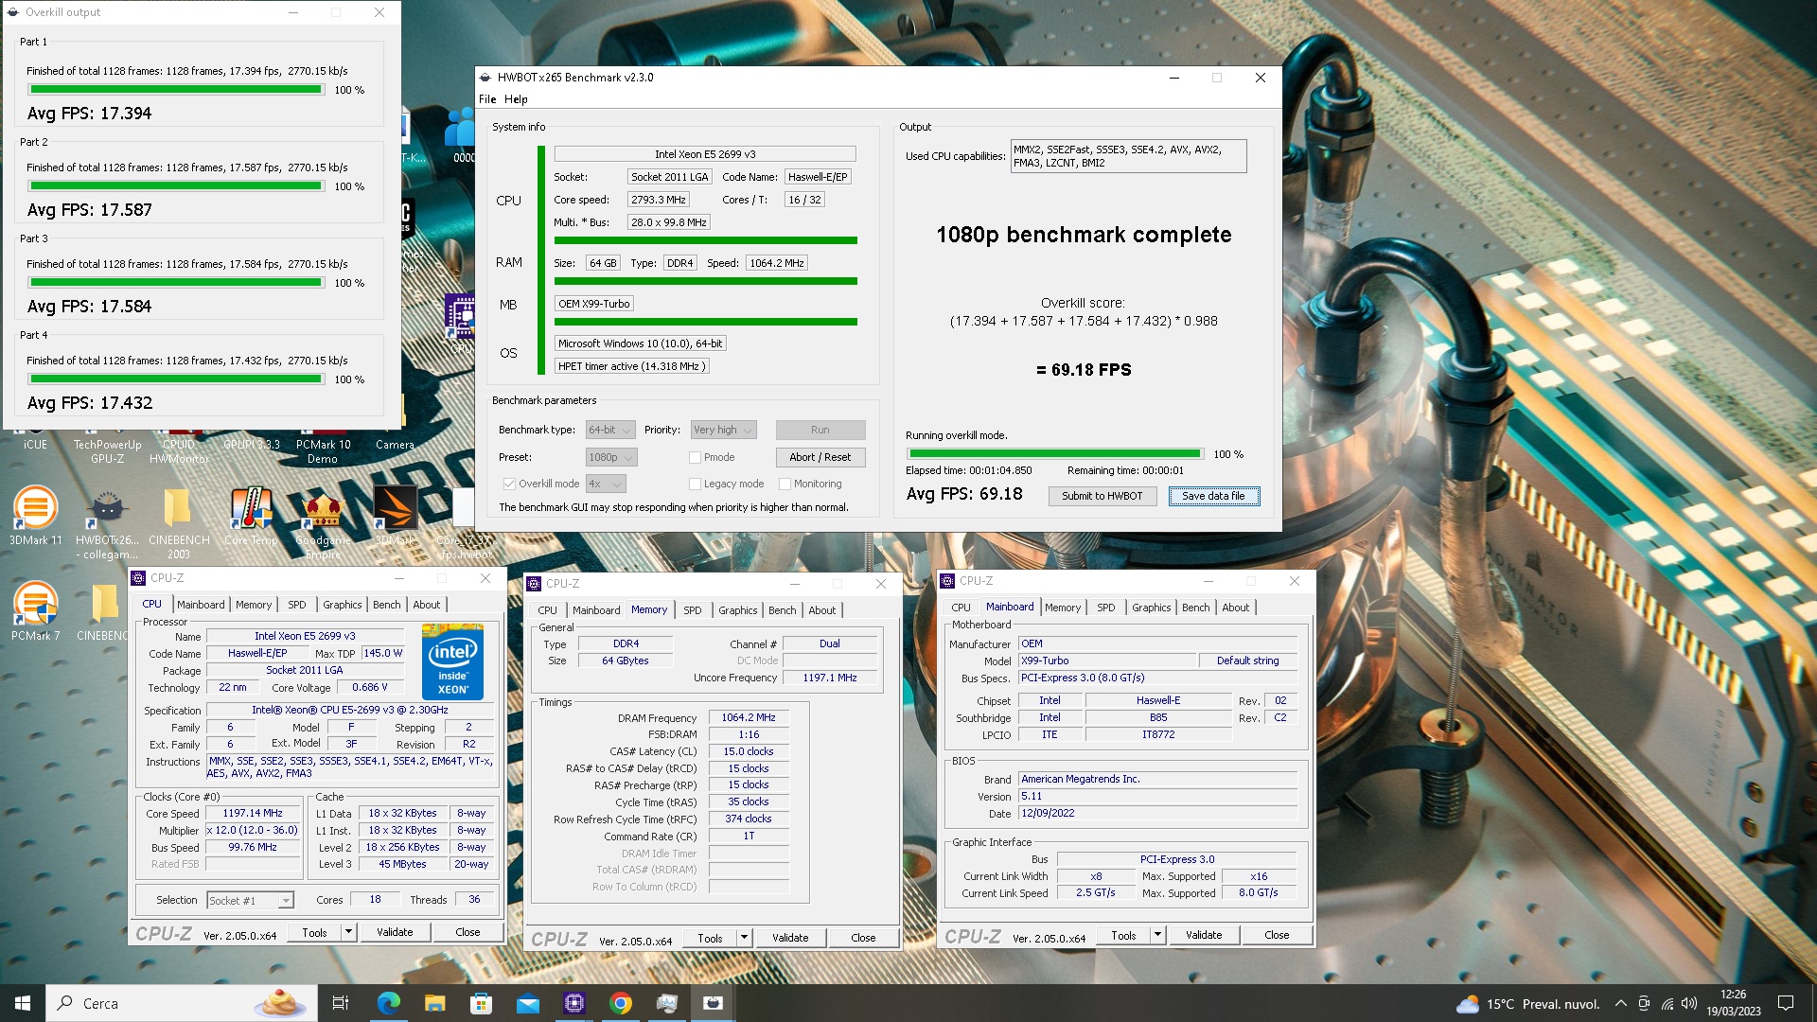
Task: Click Validate in the left CPU-Z window
Action: click(395, 932)
